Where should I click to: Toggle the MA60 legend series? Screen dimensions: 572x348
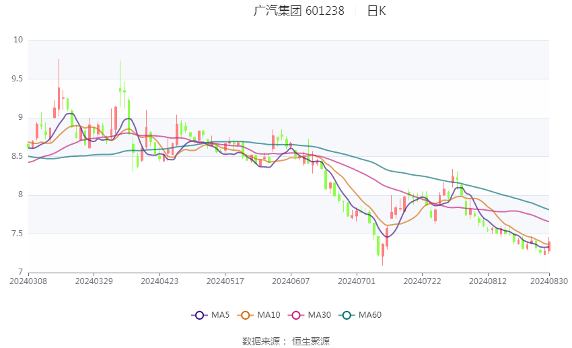(360, 315)
